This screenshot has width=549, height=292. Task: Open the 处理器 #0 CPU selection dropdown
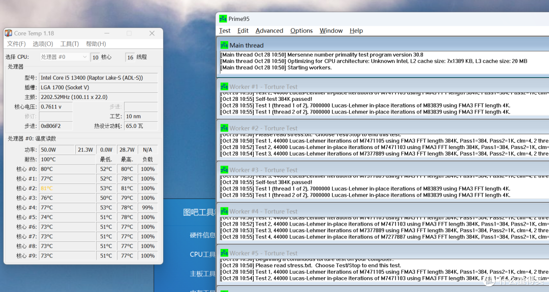(64, 57)
